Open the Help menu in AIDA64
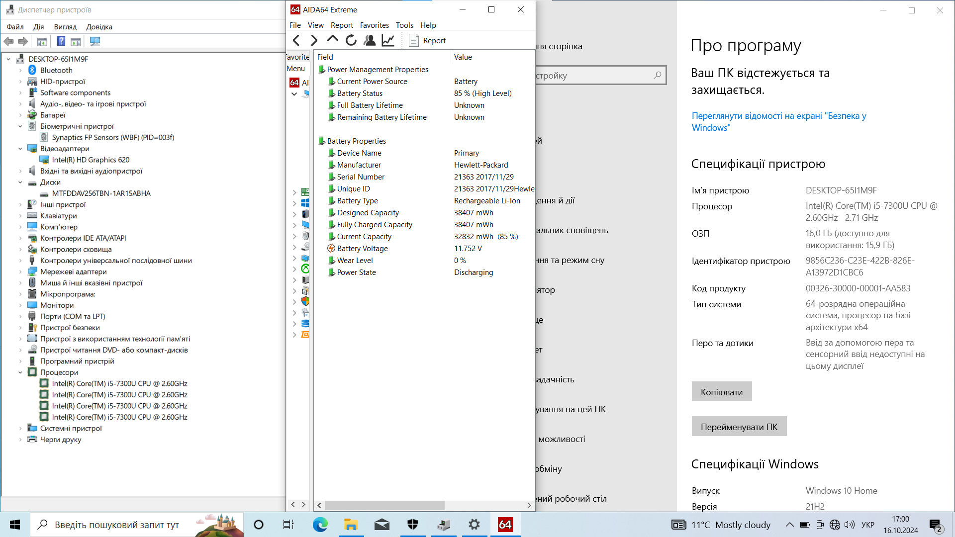The width and height of the screenshot is (955, 537). [428, 25]
